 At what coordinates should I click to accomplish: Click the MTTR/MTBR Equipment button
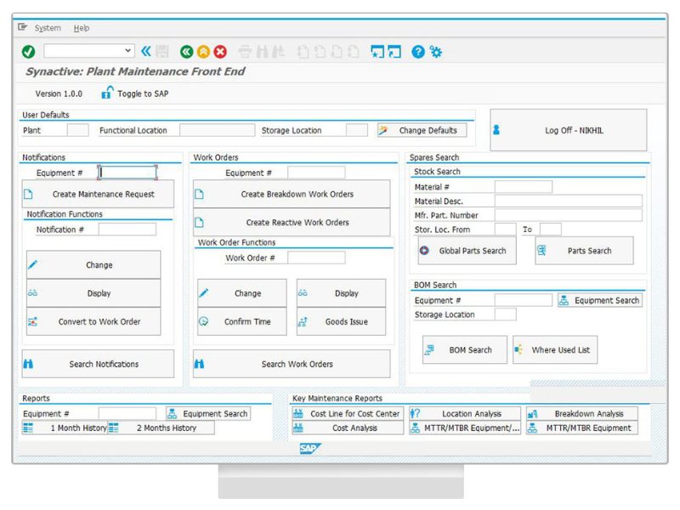point(582,428)
